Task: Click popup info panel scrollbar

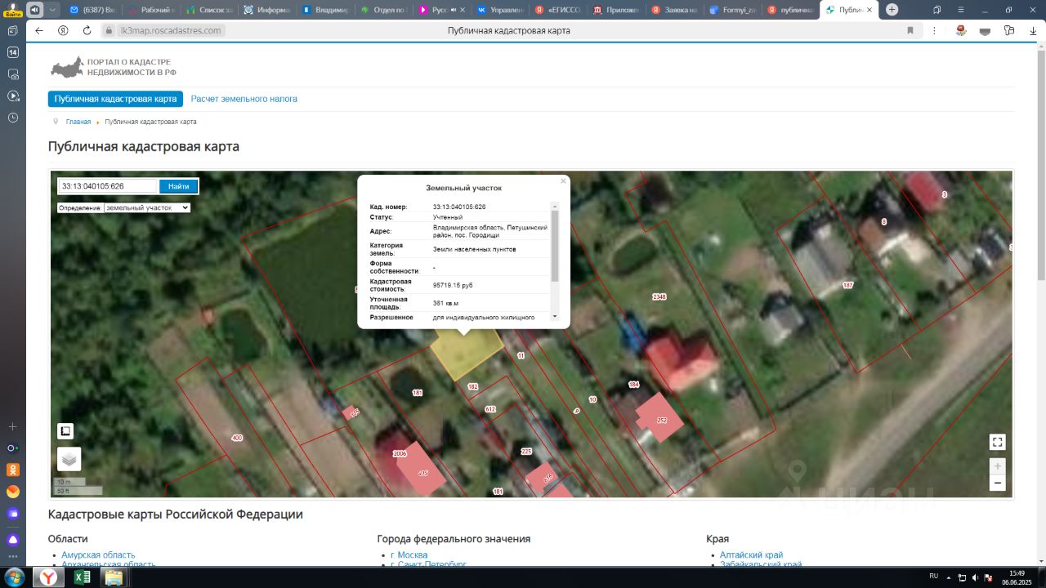Action: [555, 245]
